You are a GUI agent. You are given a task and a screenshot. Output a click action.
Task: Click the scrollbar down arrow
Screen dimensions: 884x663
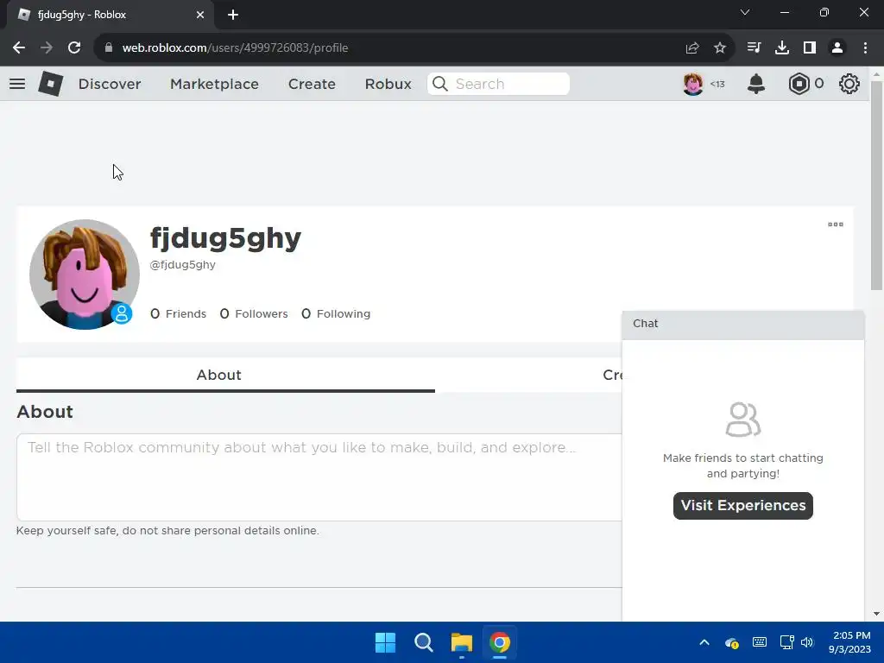[877, 614]
